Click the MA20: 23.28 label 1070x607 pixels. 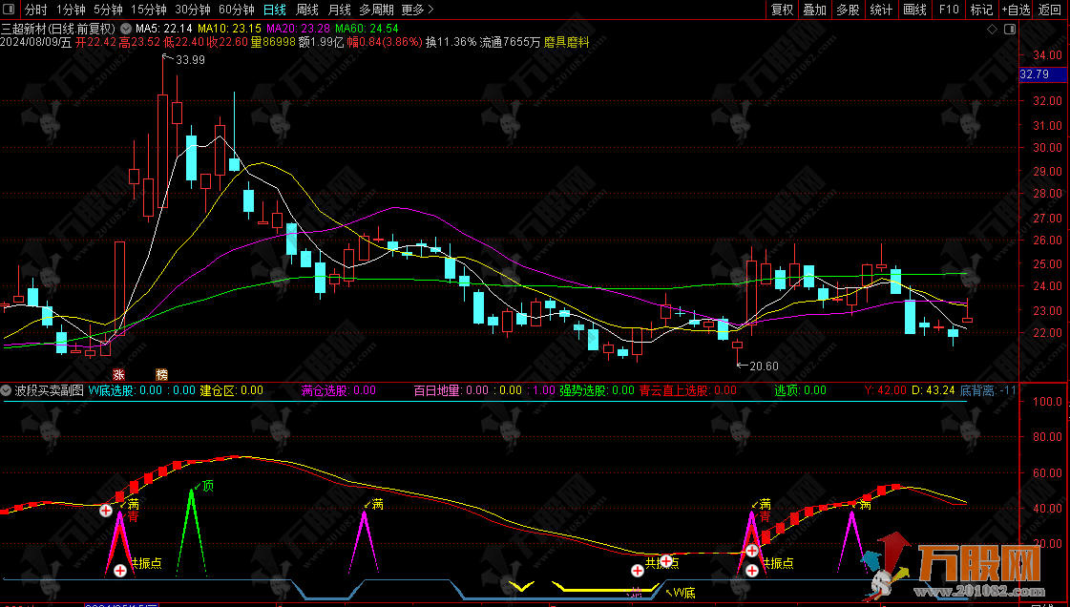298,29
